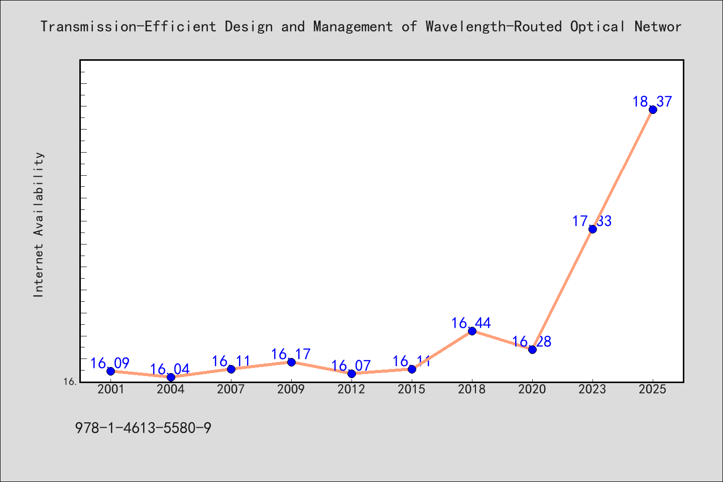Click the 2018 x-axis label

click(472, 390)
